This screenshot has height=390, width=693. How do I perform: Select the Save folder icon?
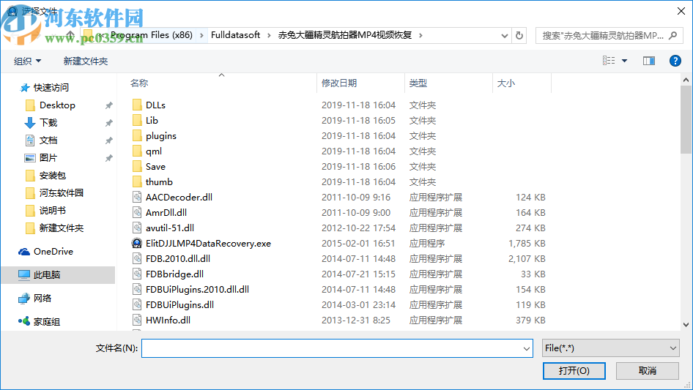(x=137, y=167)
